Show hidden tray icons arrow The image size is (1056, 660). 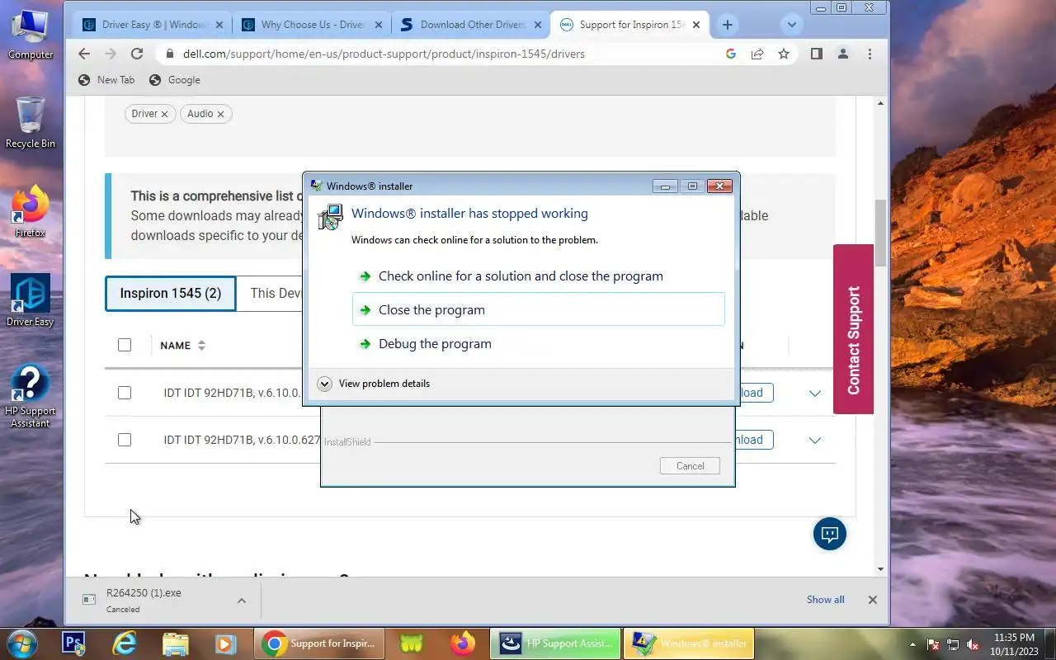coord(912,644)
